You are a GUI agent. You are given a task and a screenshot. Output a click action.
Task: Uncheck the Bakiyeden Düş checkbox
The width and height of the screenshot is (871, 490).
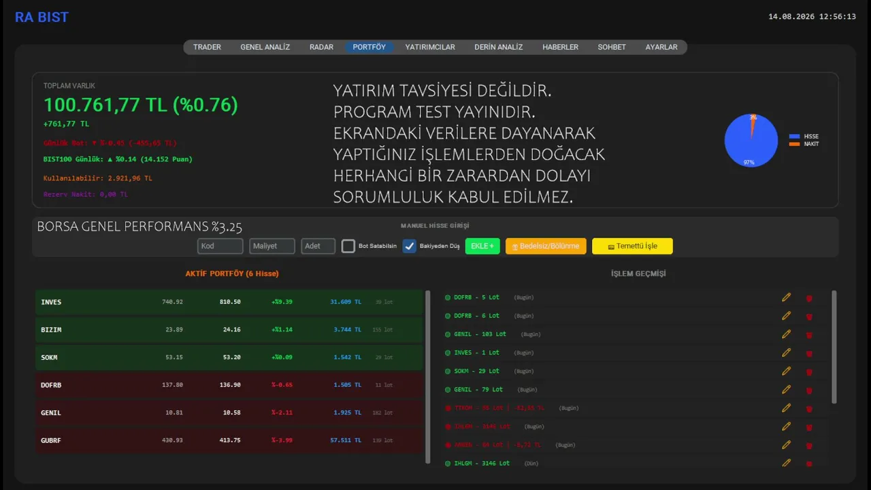410,246
